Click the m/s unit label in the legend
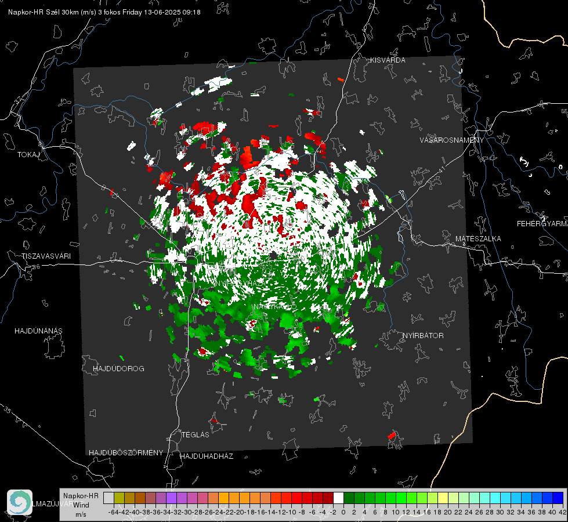The height and width of the screenshot is (522, 568). point(81,514)
